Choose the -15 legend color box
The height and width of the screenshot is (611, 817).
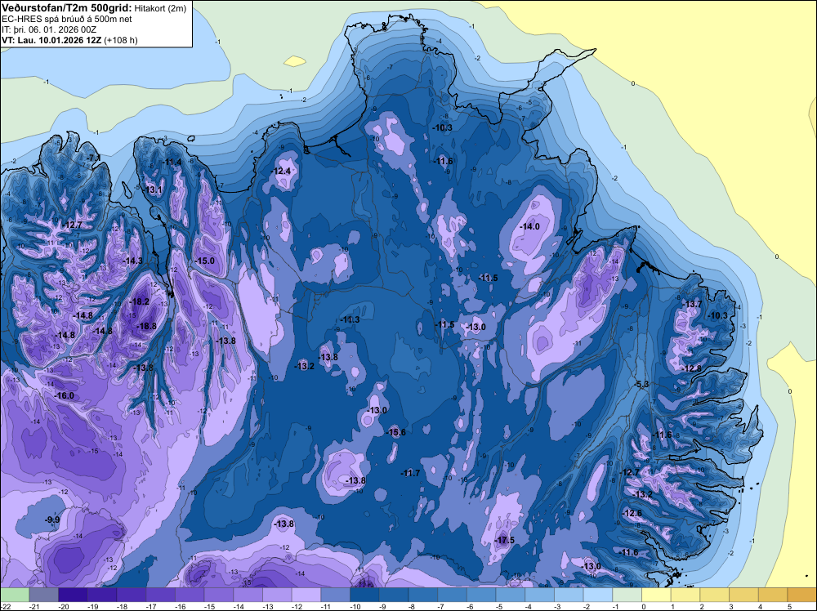(x=219, y=595)
